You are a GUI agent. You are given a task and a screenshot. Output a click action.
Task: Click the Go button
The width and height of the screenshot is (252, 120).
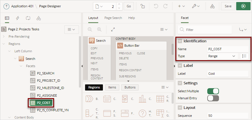129,6
